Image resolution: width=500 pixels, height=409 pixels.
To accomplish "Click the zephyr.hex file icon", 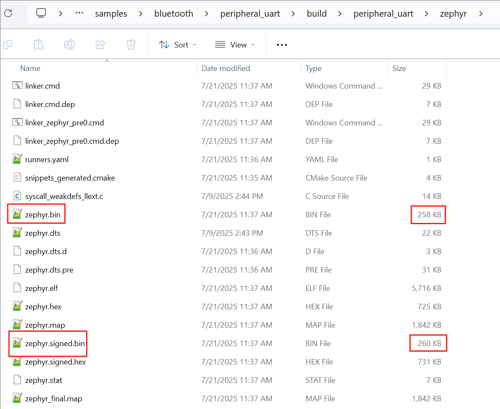I will 18,306.
